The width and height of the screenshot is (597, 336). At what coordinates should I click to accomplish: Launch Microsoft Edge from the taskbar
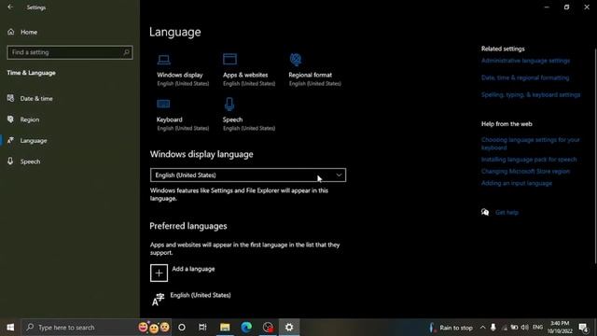coord(246,328)
